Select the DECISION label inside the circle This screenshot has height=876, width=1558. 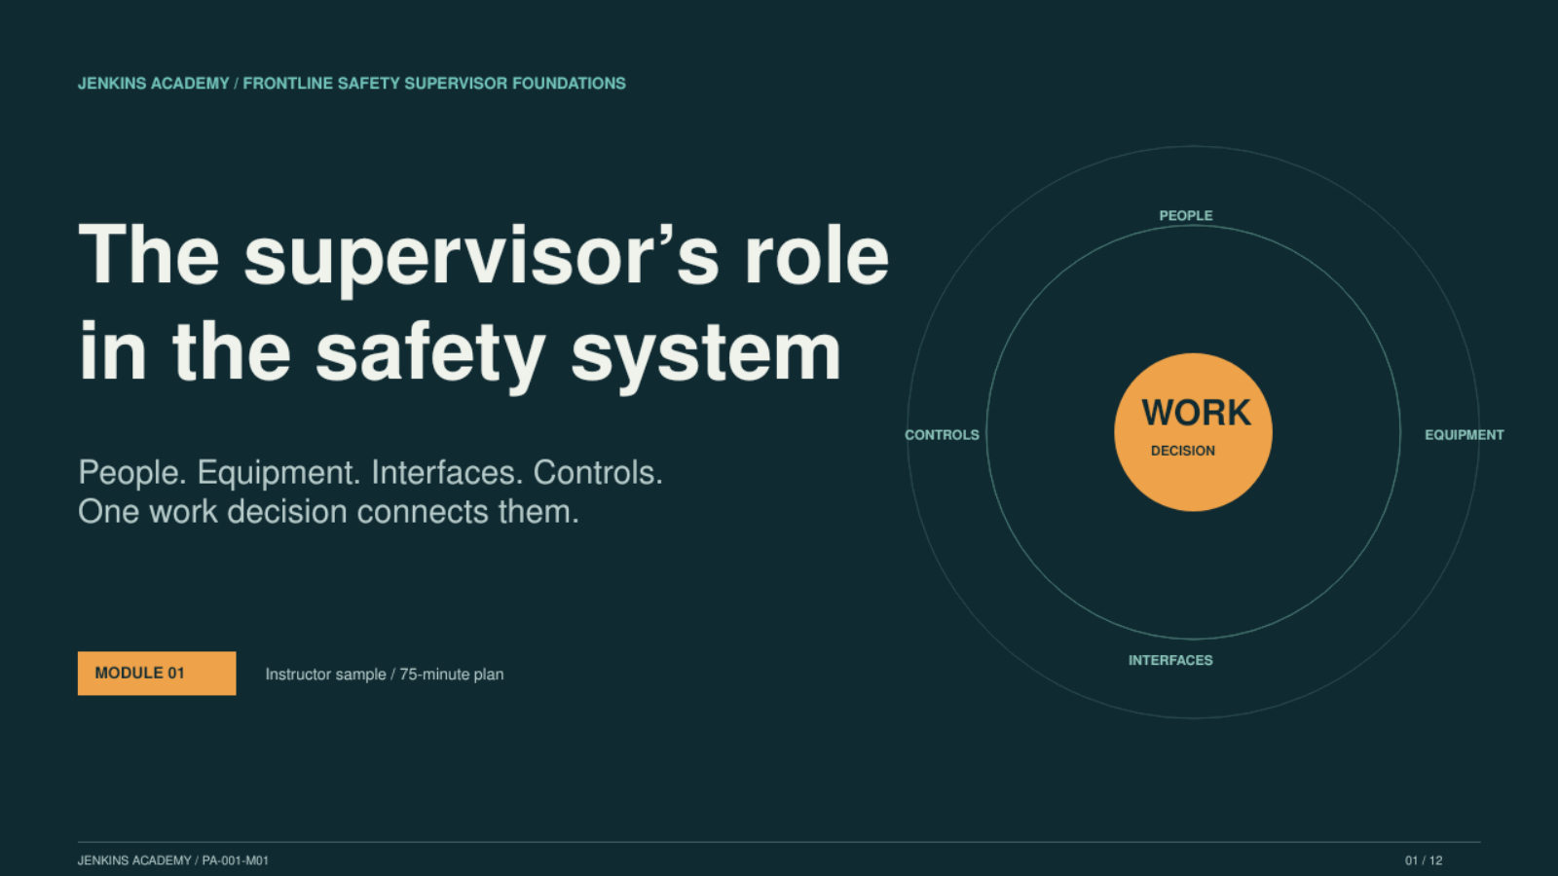(x=1183, y=451)
